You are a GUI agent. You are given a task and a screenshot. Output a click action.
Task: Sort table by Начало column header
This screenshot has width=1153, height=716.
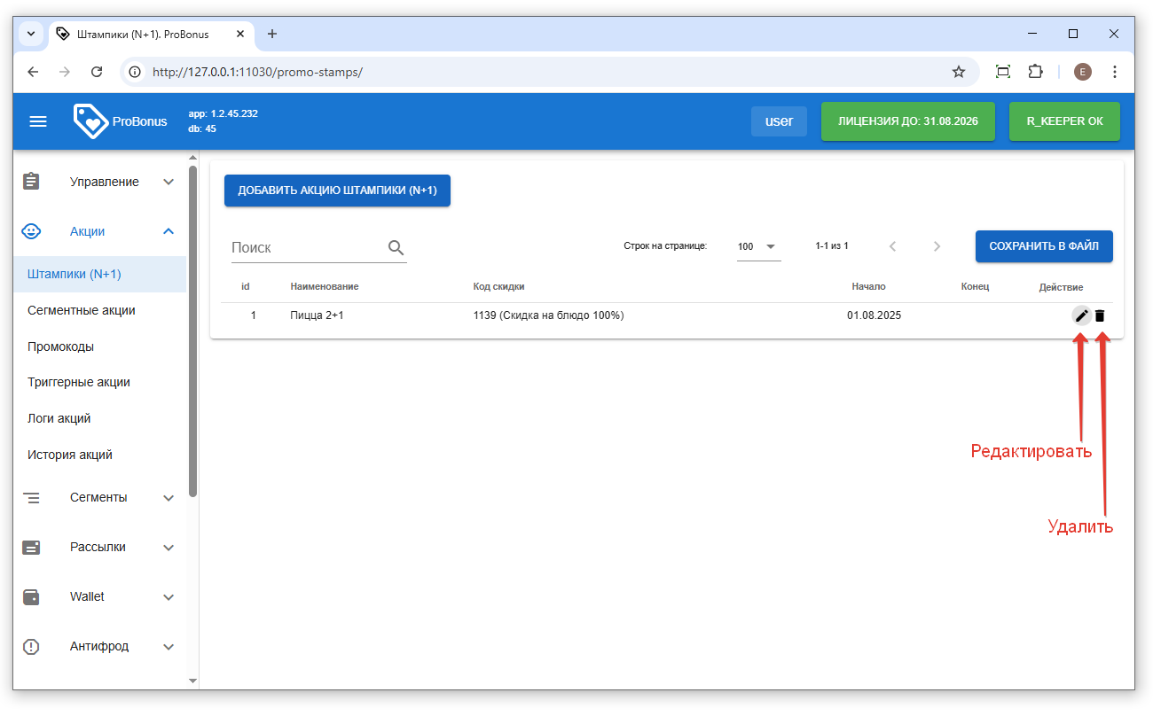tap(868, 287)
